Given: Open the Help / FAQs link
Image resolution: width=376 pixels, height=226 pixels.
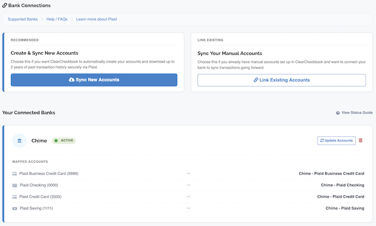Looking at the screenshot, I should (x=57, y=19).
